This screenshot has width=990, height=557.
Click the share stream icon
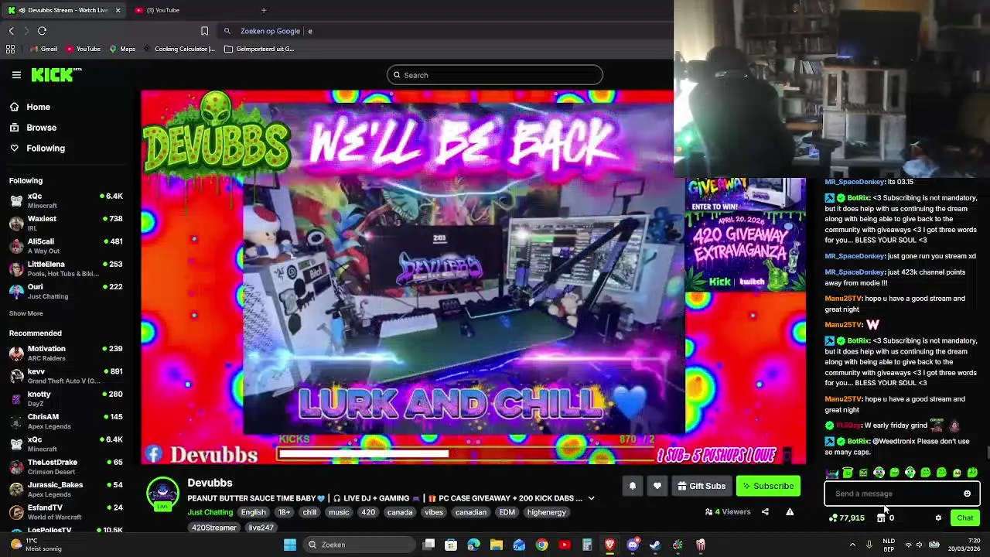(765, 511)
